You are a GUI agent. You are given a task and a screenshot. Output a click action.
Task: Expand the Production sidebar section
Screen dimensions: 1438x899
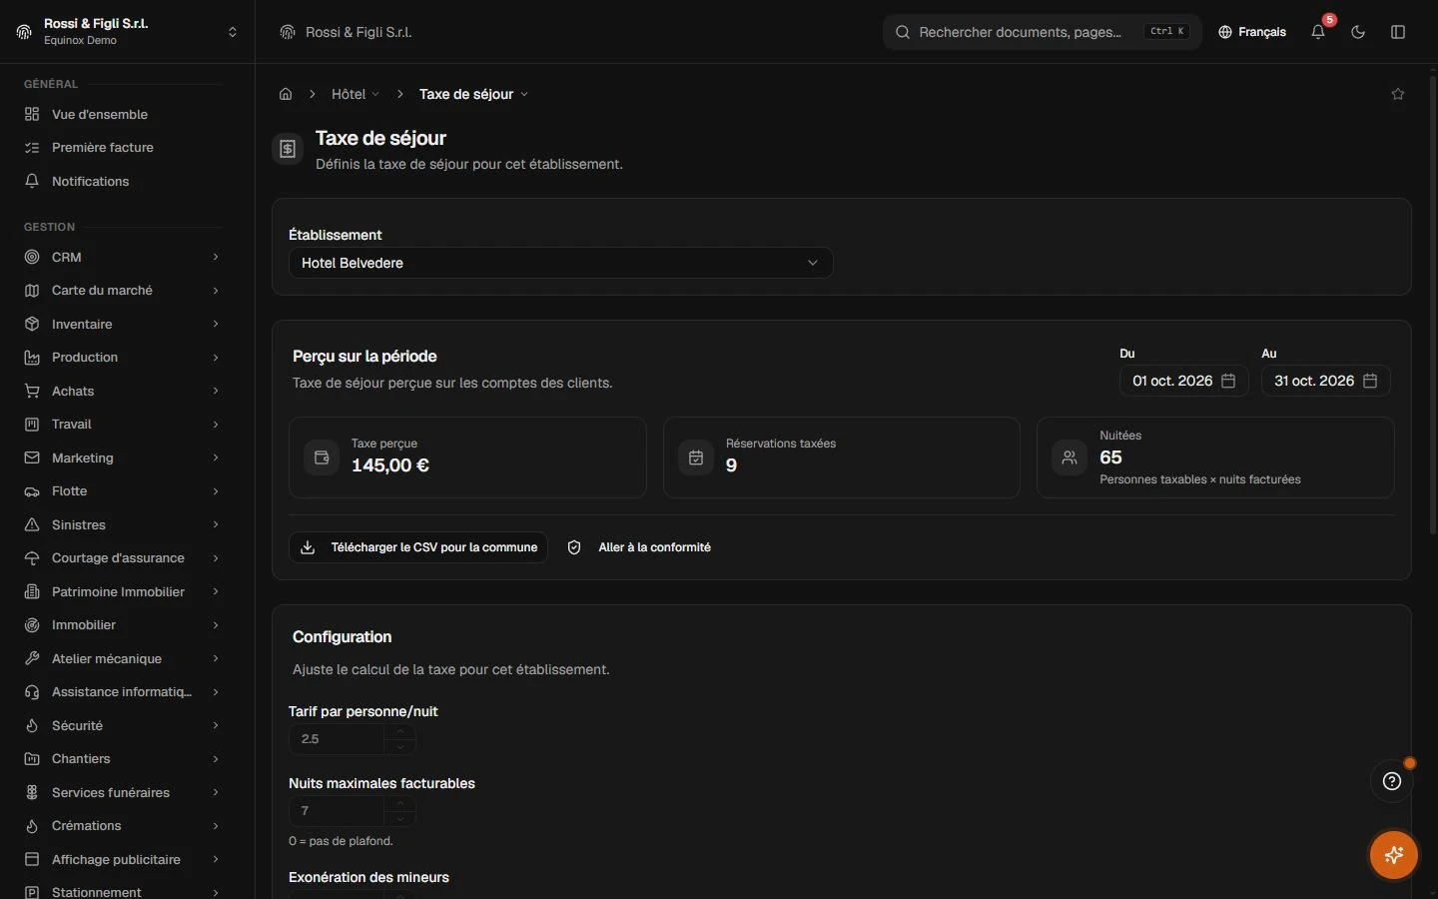(122, 358)
